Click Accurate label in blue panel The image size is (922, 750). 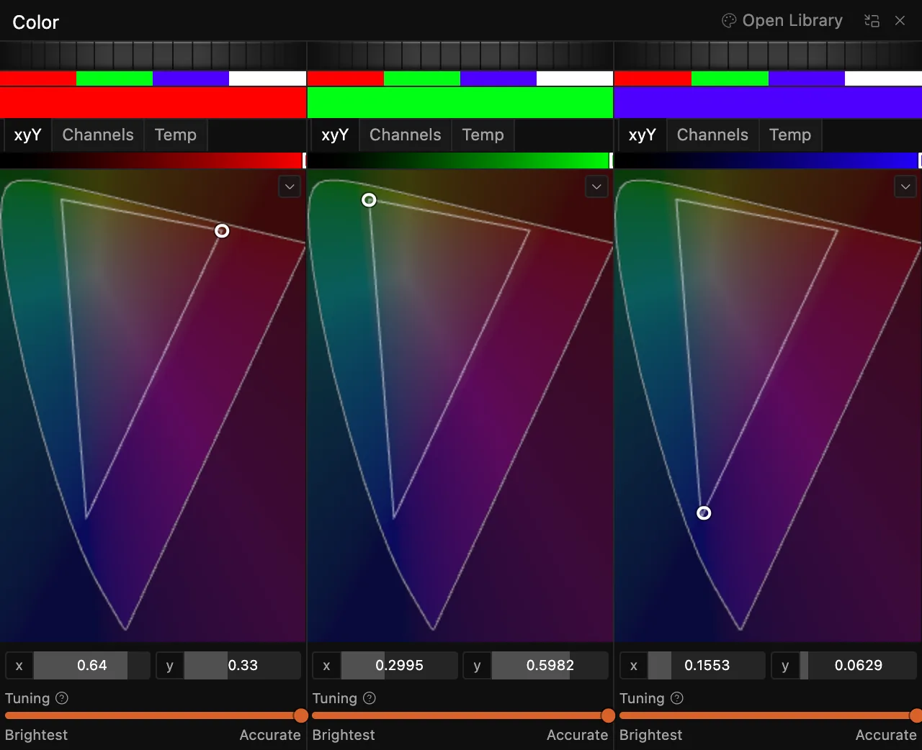[x=886, y=735]
